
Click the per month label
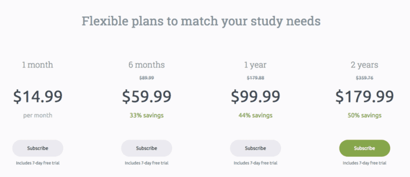[38, 115]
